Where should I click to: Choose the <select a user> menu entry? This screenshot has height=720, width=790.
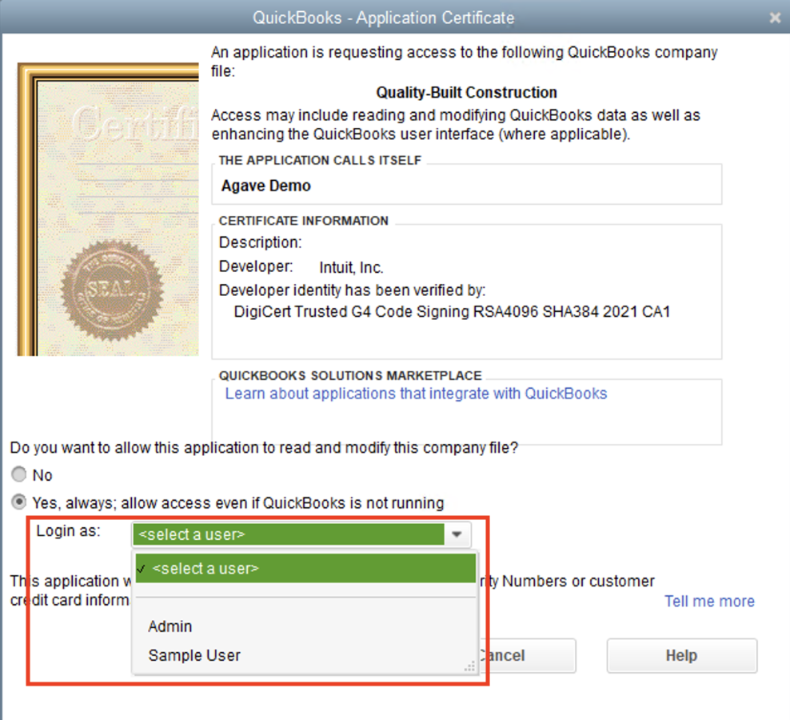(x=305, y=568)
